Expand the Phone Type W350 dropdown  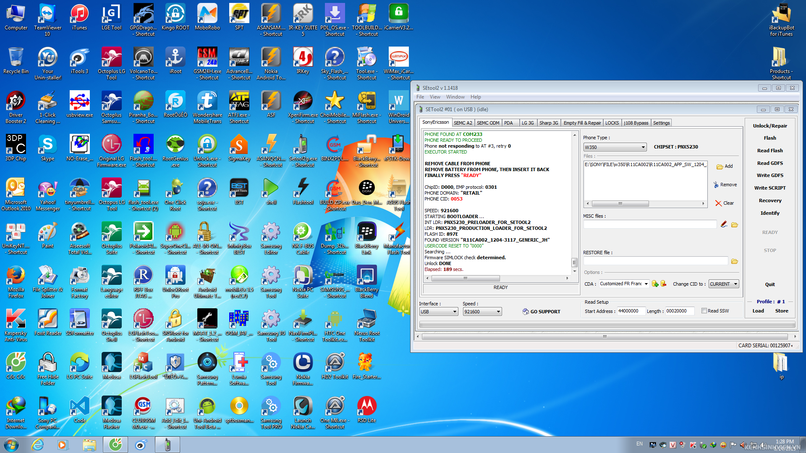(x=643, y=147)
